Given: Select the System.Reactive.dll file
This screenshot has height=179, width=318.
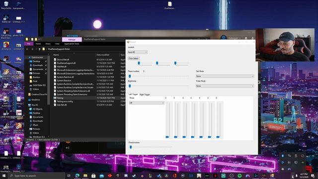Looking at the screenshot, I should tap(65, 77).
